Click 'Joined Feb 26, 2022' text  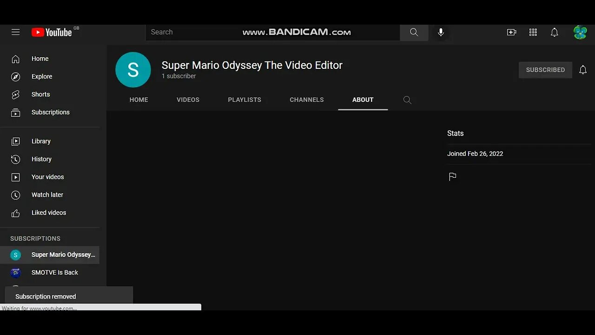(x=475, y=154)
